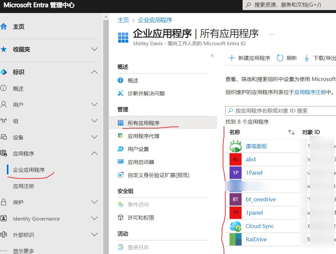
Task: Click the RaiDrive app logo
Action: (x=235, y=239)
